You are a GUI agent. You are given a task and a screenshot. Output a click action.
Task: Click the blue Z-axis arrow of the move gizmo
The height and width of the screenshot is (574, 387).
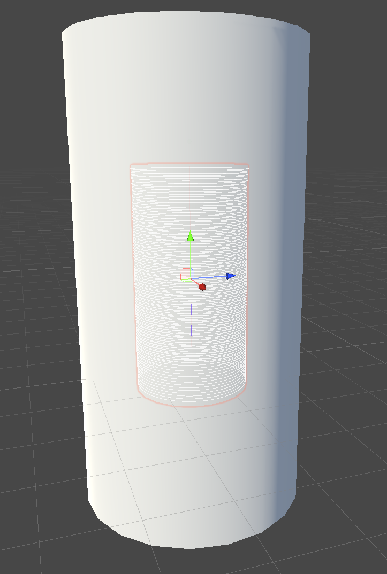tap(231, 276)
